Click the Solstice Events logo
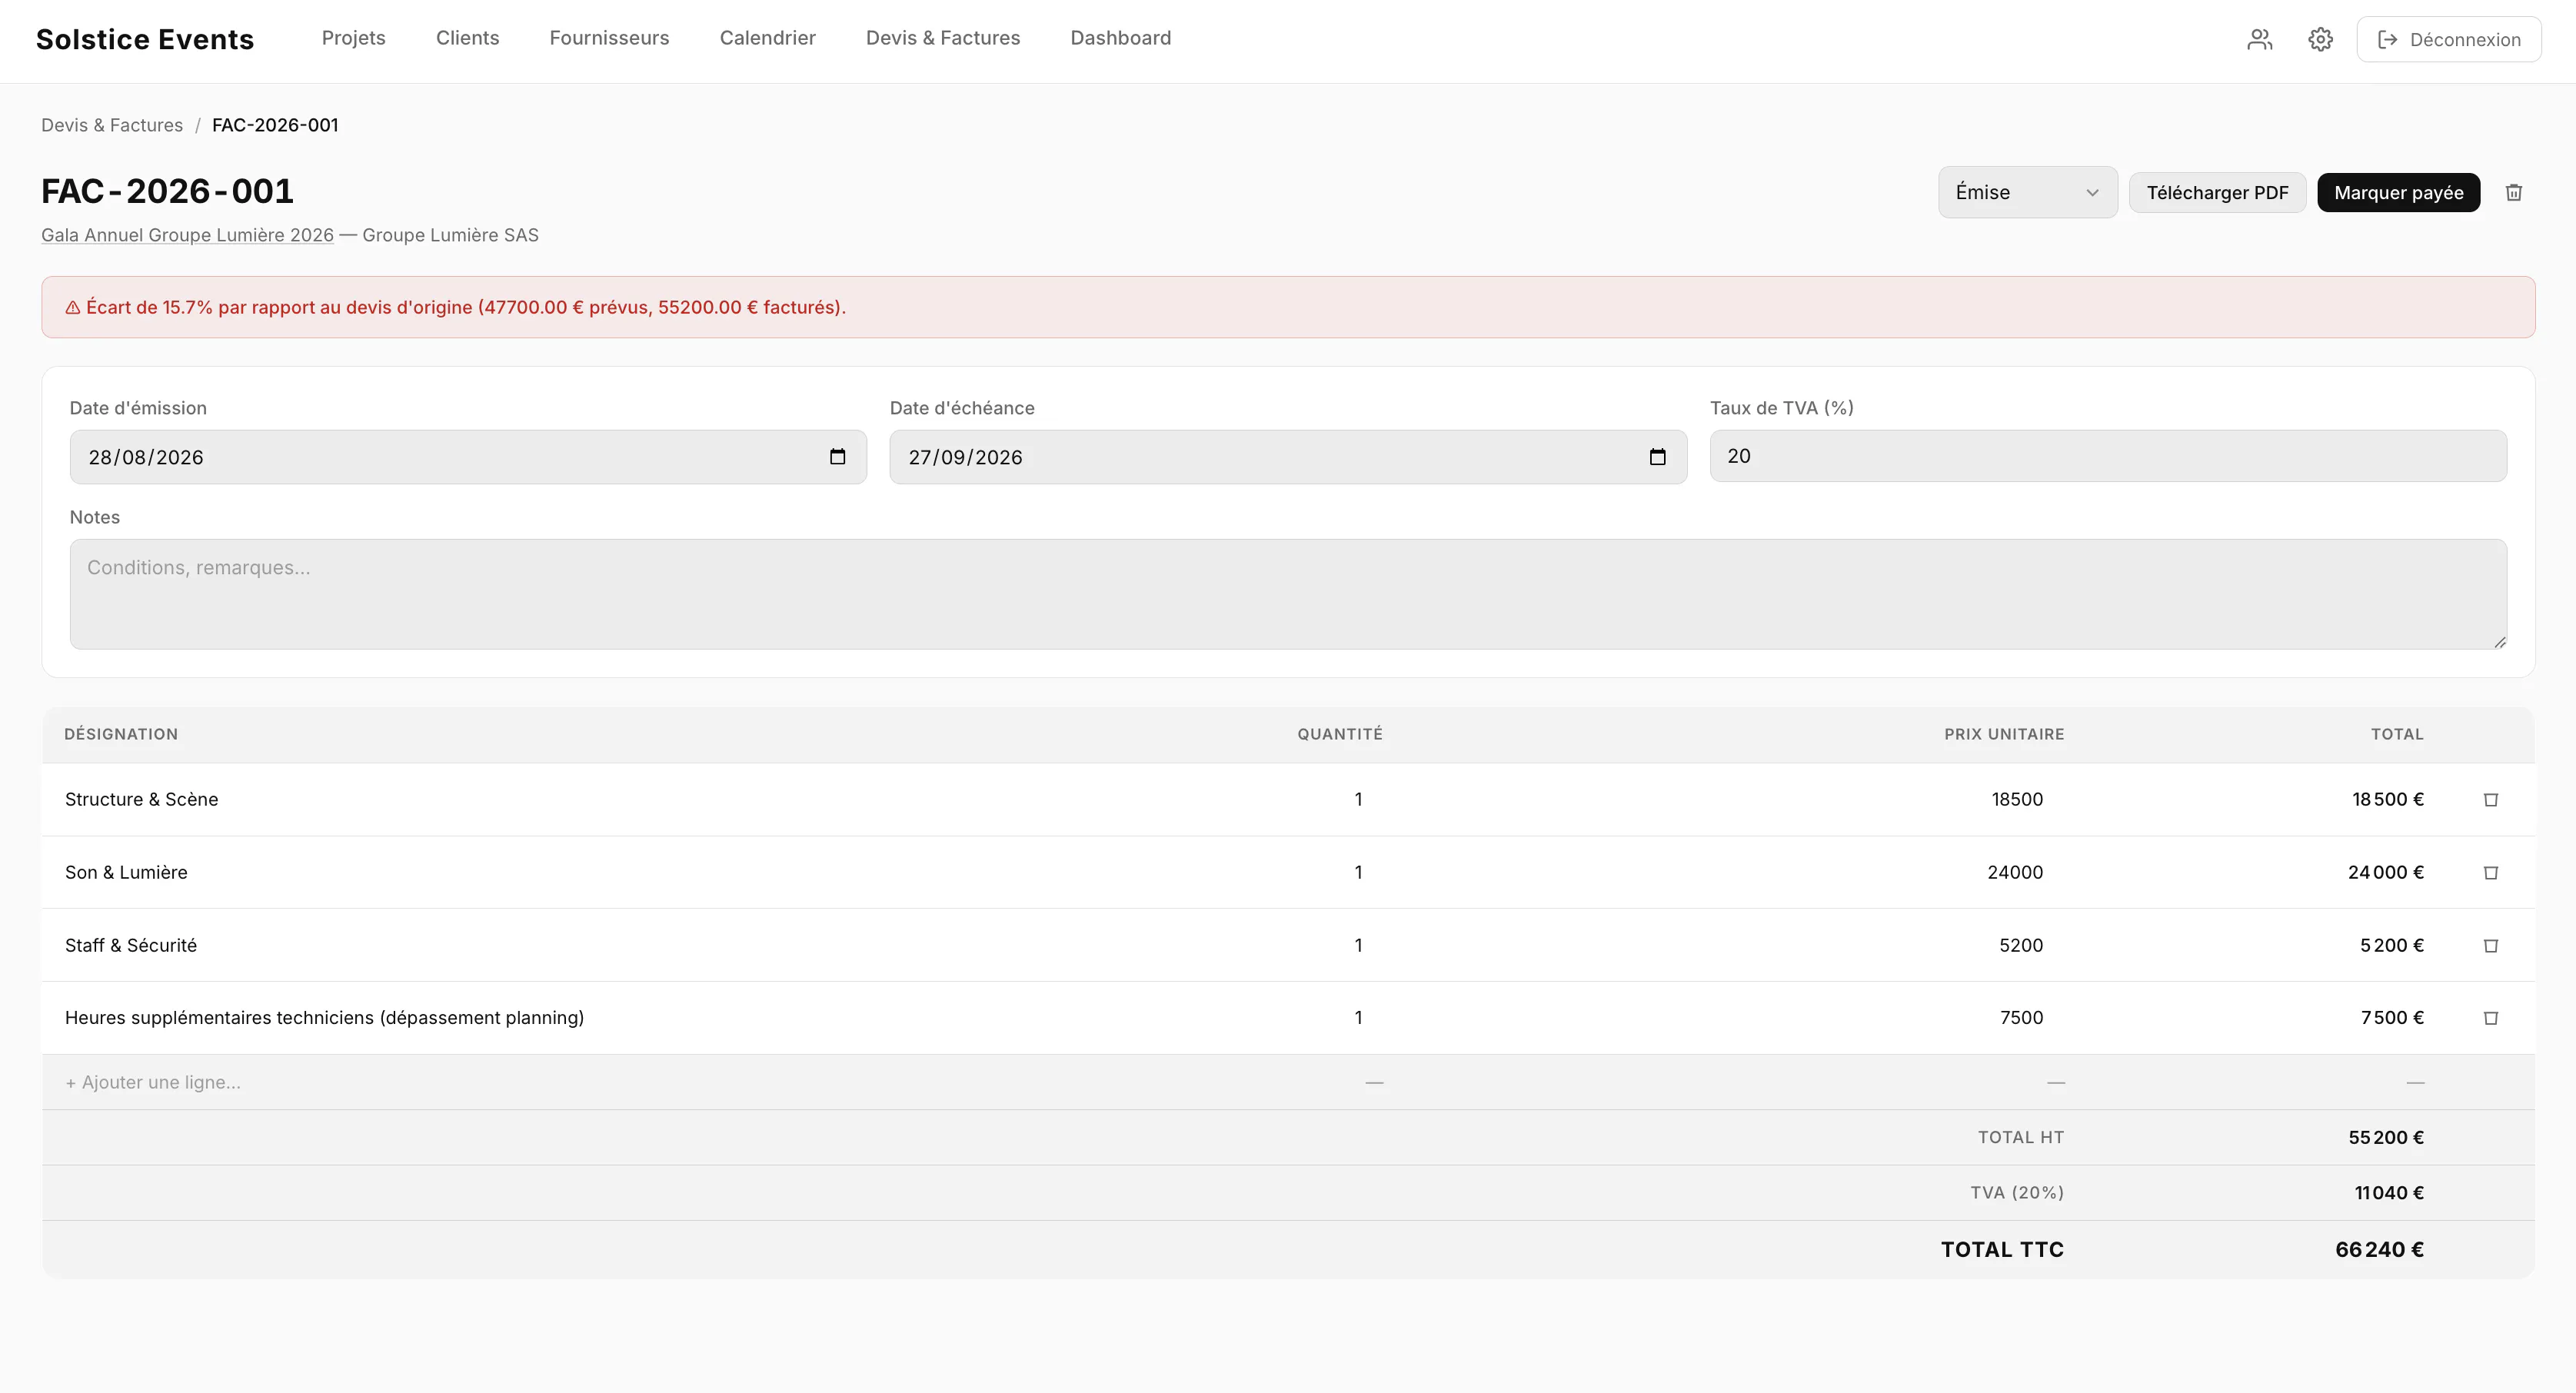The height and width of the screenshot is (1393, 2576). [x=145, y=39]
